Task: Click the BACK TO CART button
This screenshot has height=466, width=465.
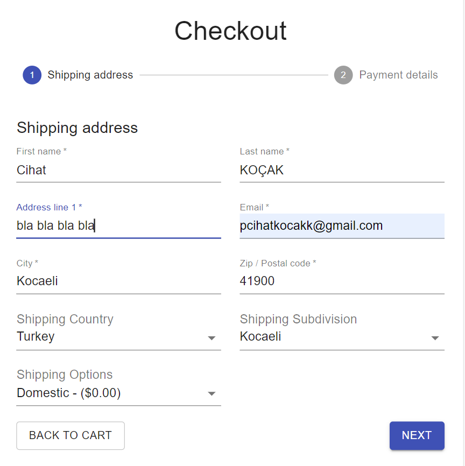Action: 71,435
